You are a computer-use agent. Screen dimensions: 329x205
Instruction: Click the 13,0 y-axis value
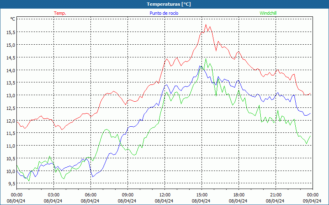[x=11, y=95]
